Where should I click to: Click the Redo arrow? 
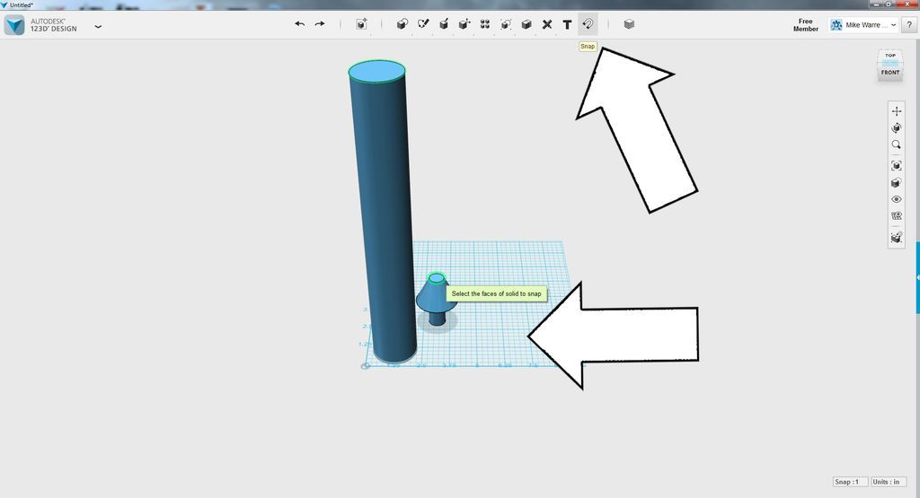320,24
